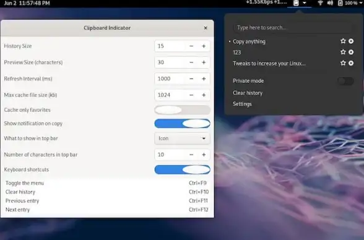Image resolution: width=364 pixels, height=240 pixels.
Task: Increase Max cache file size
Action: 204,95
